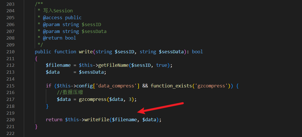This screenshot has height=137, width=302.
Task: Click the writeFile method call
Action: tap(97, 120)
